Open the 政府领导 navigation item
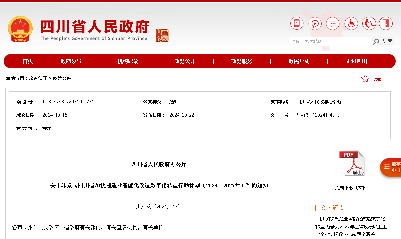 click(71, 61)
